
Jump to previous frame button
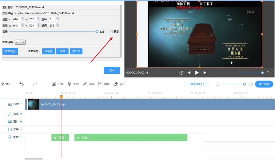point(189,73)
